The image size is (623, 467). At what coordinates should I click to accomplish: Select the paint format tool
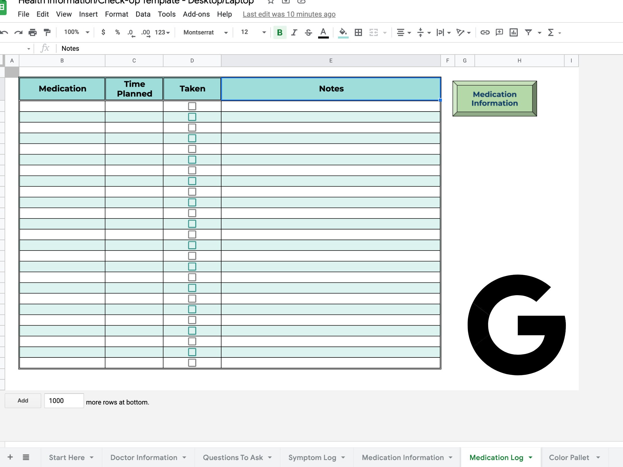46,32
